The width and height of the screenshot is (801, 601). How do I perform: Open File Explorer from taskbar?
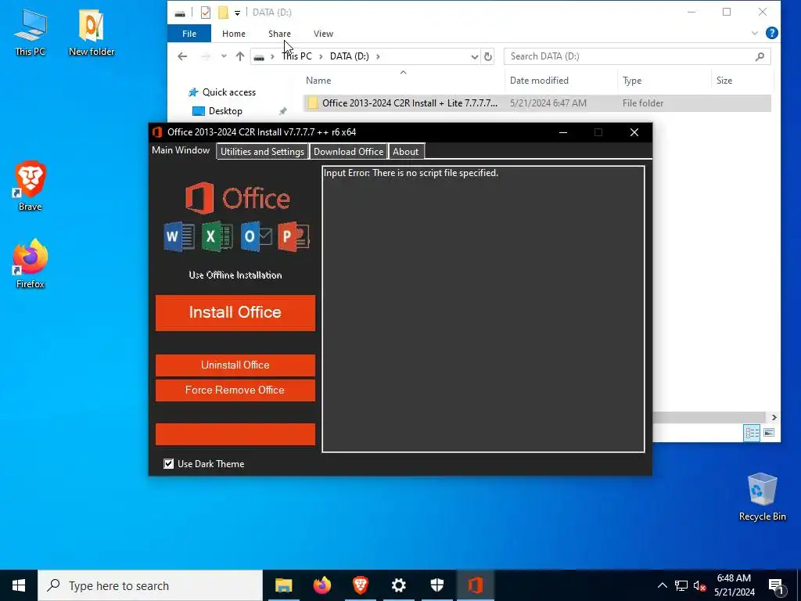(283, 585)
